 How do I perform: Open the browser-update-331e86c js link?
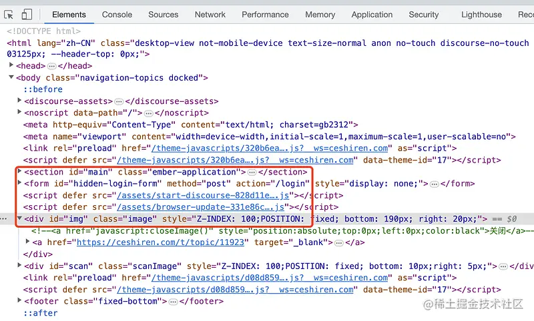pyautogui.click(x=201, y=207)
